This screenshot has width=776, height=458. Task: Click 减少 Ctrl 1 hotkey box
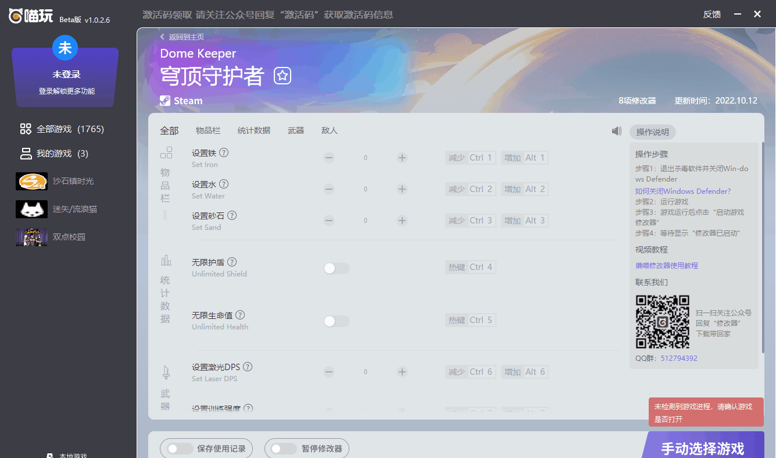471,158
